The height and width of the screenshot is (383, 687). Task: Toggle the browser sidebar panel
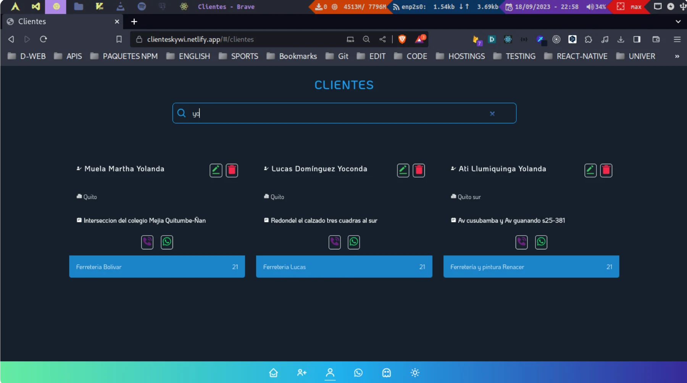[x=637, y=39]
